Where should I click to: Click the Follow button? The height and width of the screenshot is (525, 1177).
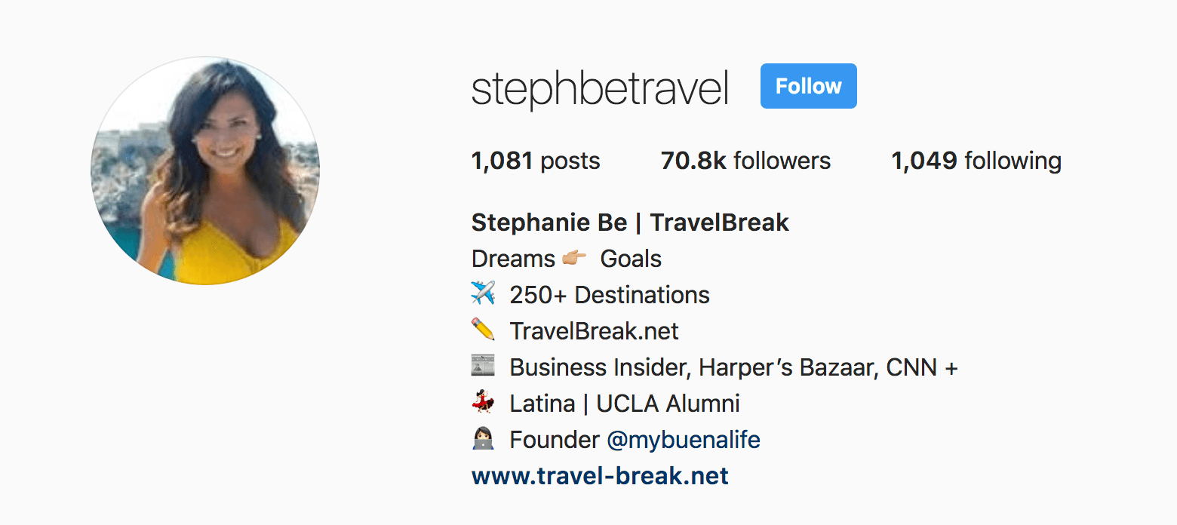pos(808,86)
